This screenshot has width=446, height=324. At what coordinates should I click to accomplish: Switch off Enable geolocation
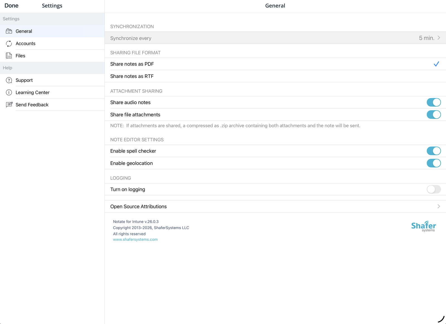434,163
